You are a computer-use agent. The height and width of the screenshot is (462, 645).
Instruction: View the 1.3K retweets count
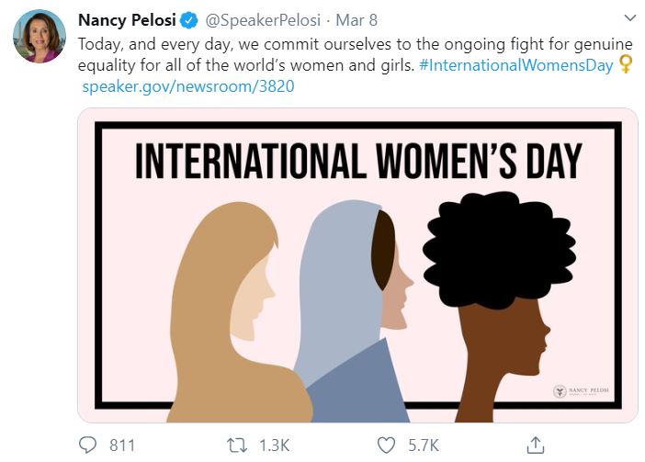(274, 445)
